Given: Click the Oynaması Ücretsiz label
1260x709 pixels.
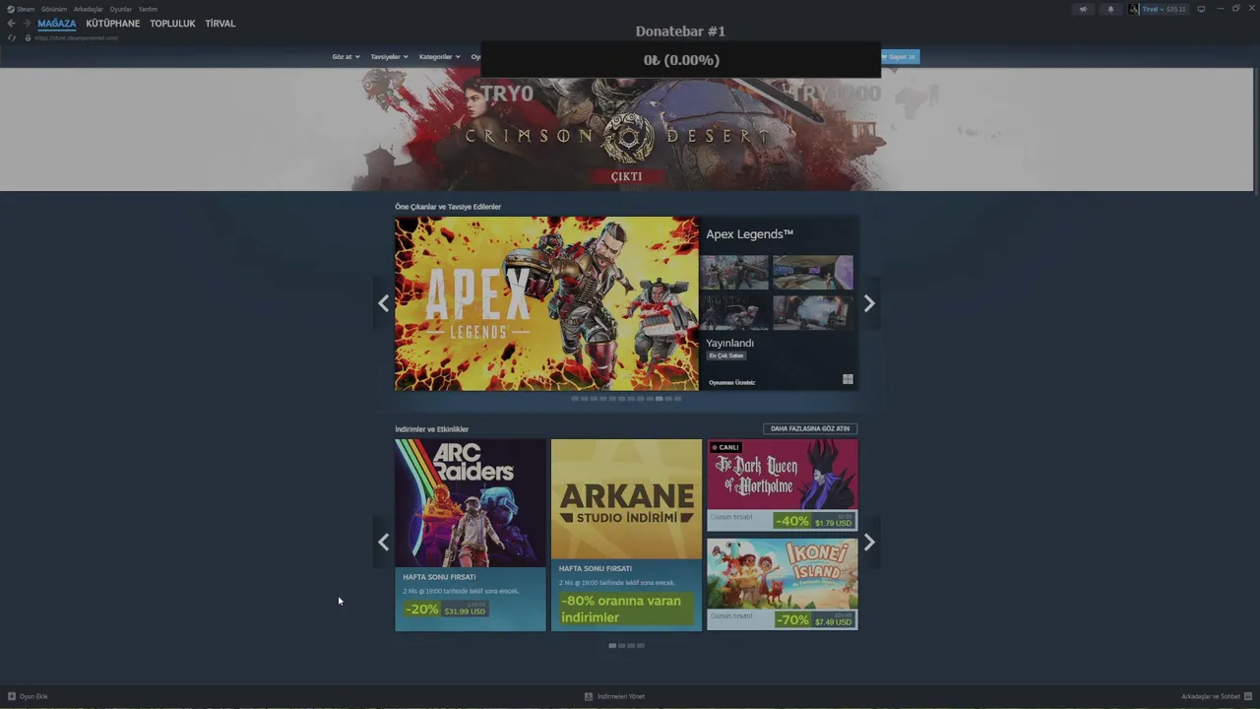Looking at the screenshot, I should click(731, 382).
